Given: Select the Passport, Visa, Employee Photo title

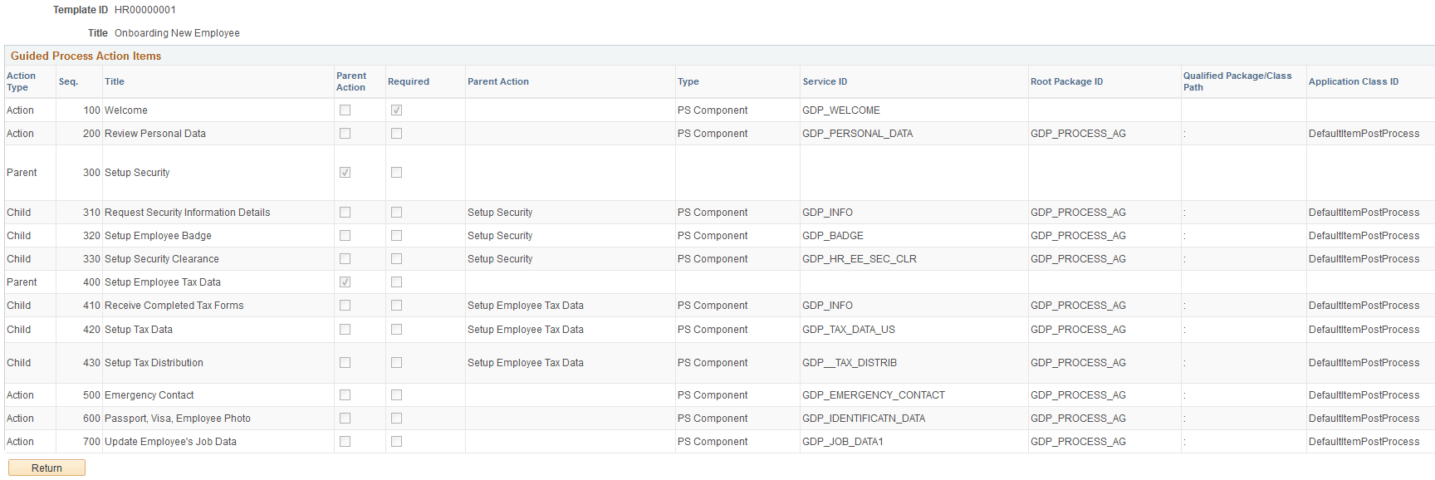Looking at the screenshot, I should click(x=178, y=419).
